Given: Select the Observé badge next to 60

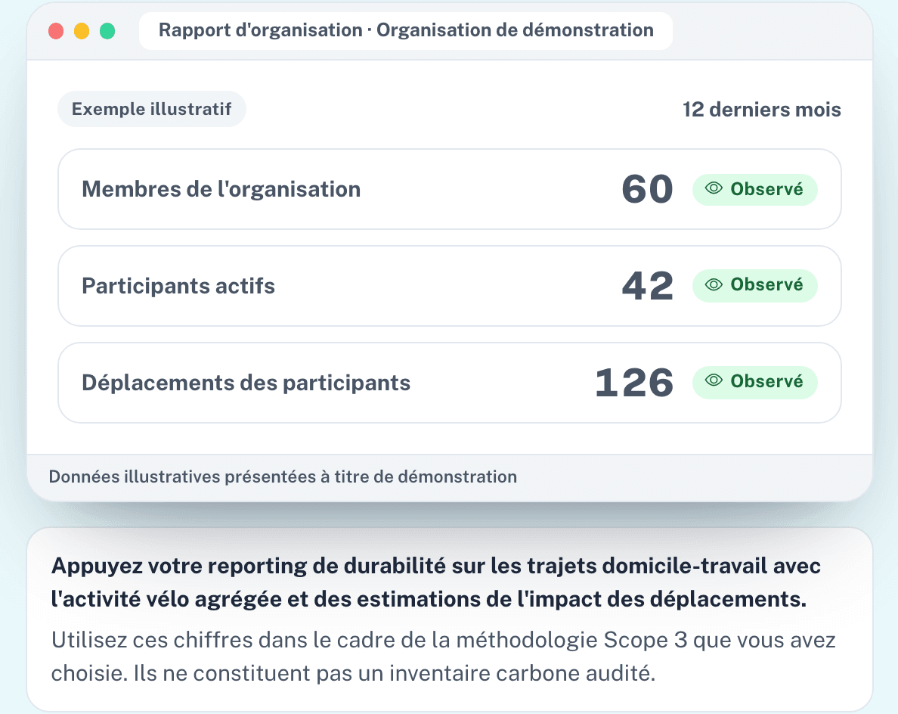Looking at the screenshot, I should [x=755, y=189].
